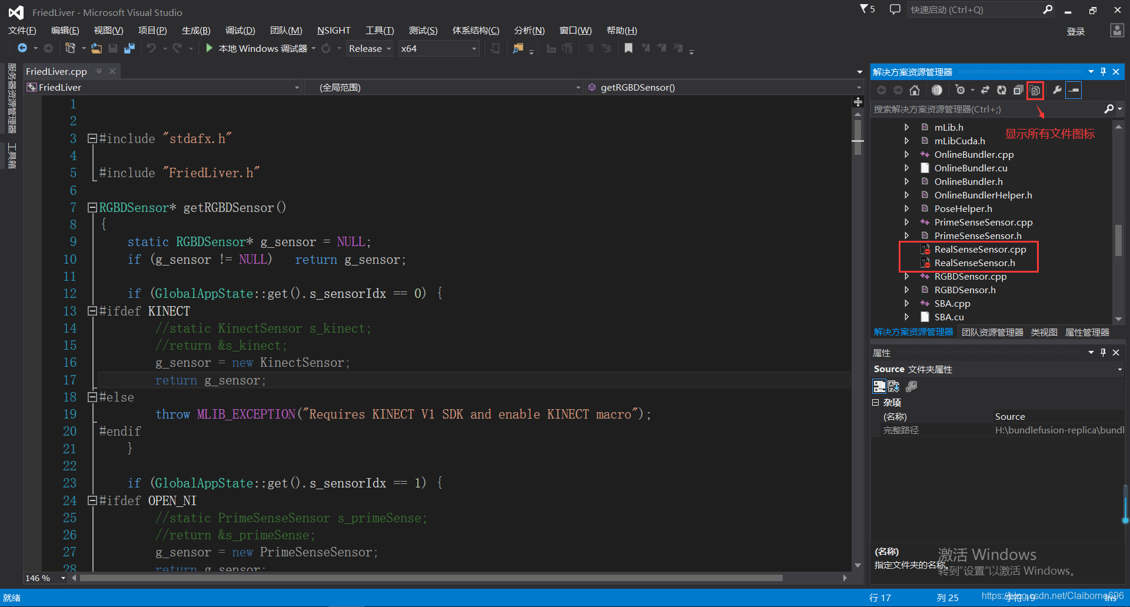Image resolution: width=1130 pixels, height=607 pixels.
Task: Select RealSenseSensor.cpp in Solution Explorer
Action: [980, 249]
